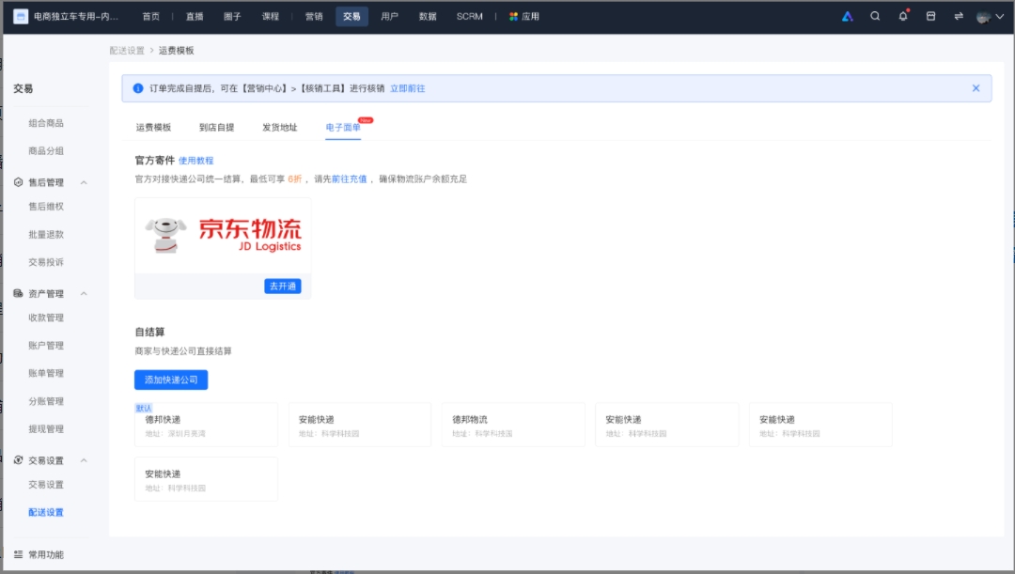The width and height of the screenshot is (1015, 574).
Task: Click the transfer arrows icon in the top bar
Action: coord(957,16)
